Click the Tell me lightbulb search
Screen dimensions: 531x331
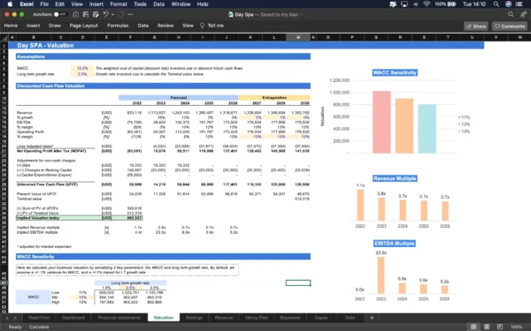pyautogui.click(x=212, y=26)
